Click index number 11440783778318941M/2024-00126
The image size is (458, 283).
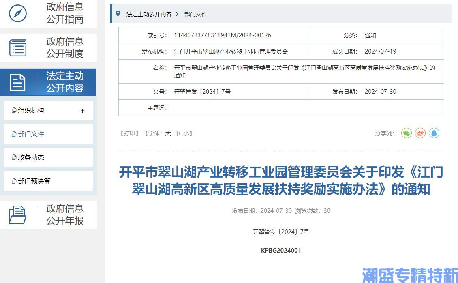[223, 35]
